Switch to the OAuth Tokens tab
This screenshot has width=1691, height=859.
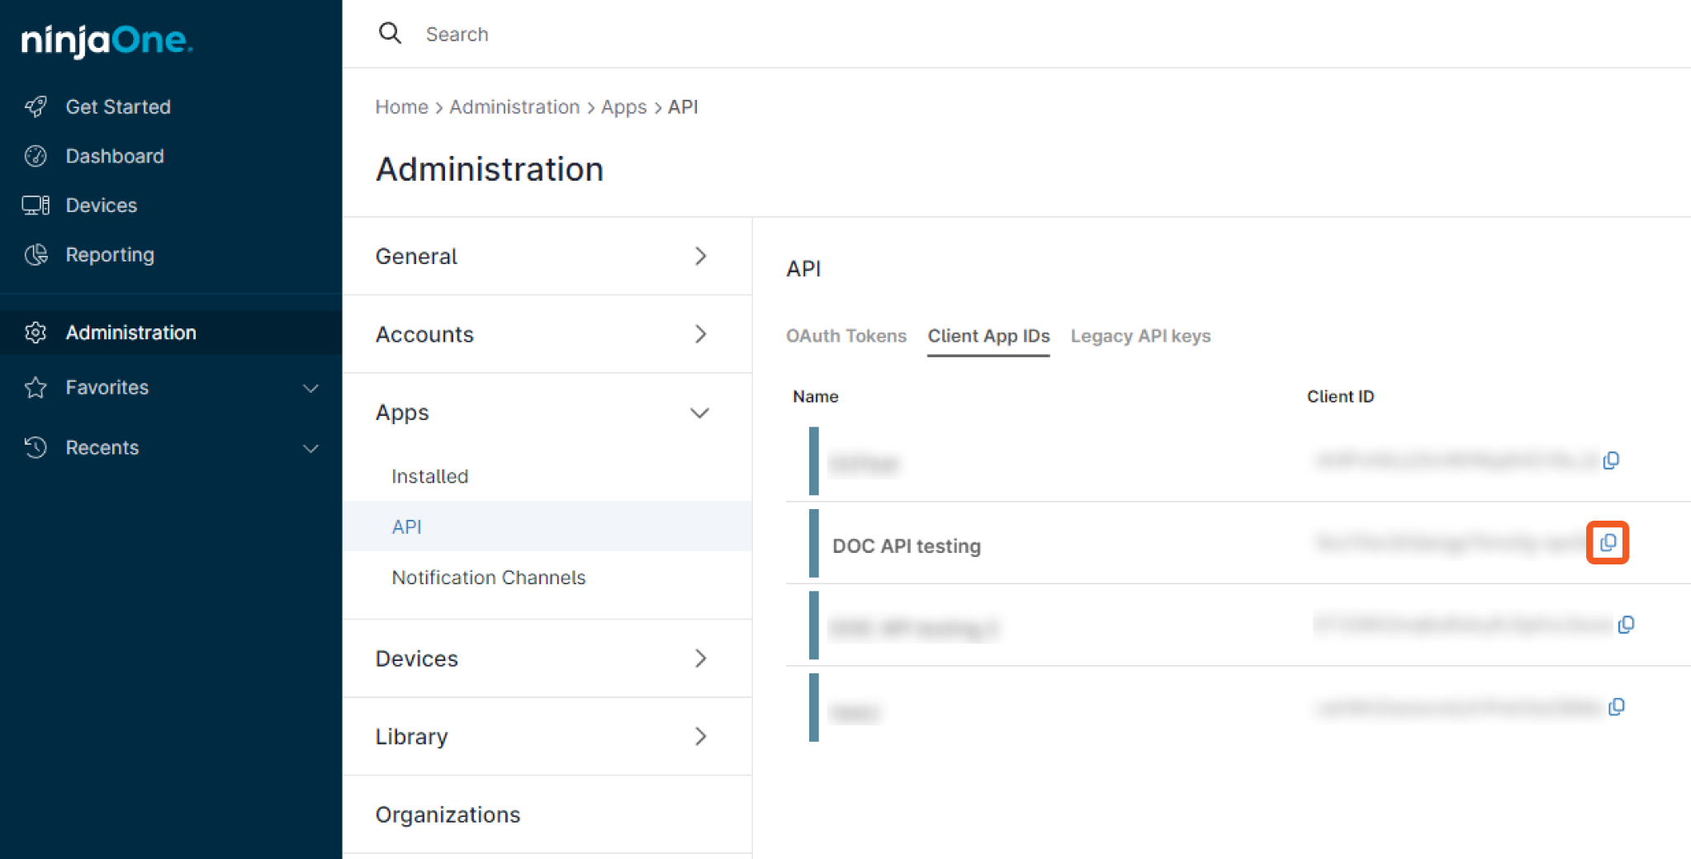point(845,336)
